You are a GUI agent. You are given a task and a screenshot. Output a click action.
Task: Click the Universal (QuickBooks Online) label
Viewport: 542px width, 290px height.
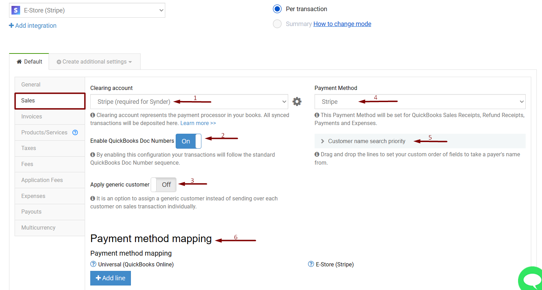(136, 265)
